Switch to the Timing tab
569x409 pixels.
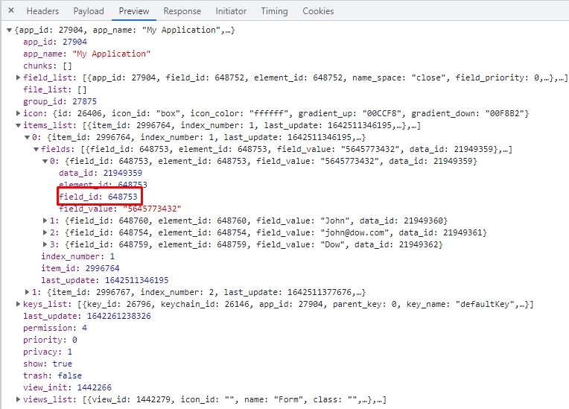point(274,11)
